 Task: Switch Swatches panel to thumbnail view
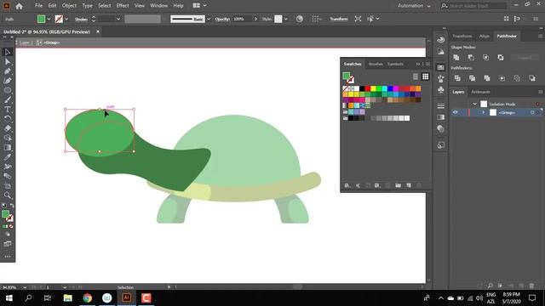[x=426, y=76]
